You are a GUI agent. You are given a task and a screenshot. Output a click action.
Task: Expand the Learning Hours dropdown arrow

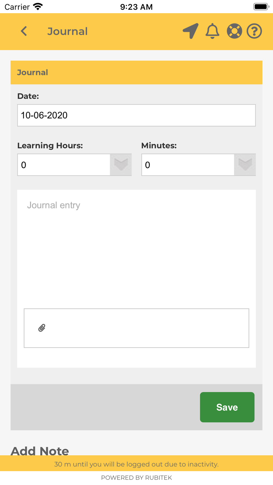click(121, 165)
